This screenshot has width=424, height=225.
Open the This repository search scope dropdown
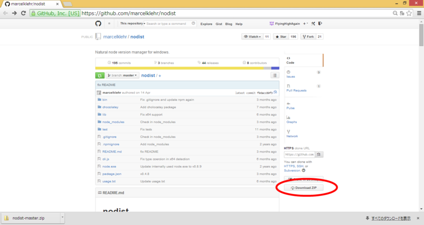(132, 23)
